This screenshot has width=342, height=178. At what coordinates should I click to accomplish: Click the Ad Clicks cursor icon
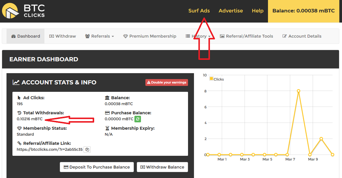tap(19, 98)
